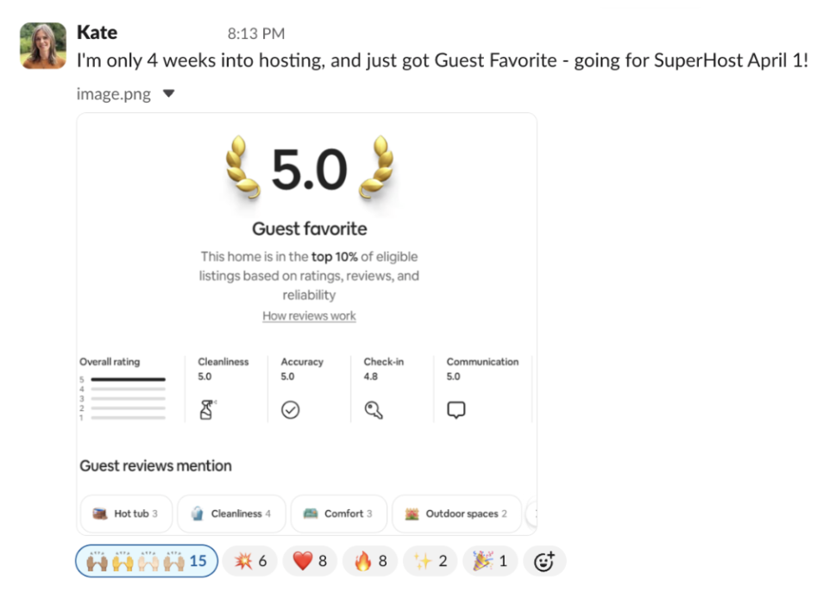Collapse the image.png attachment arrow
The width and height of the screenshot is (830, 599).
(168, 94)
